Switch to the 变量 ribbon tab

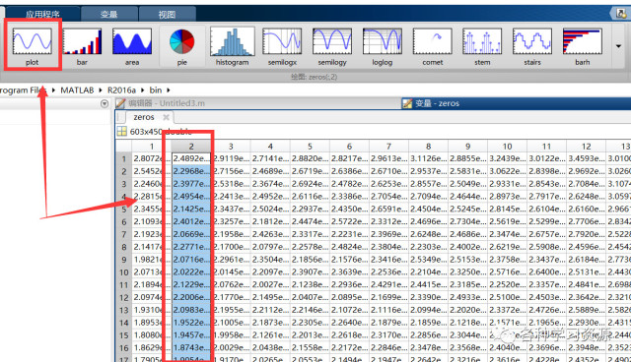(108, 15)
